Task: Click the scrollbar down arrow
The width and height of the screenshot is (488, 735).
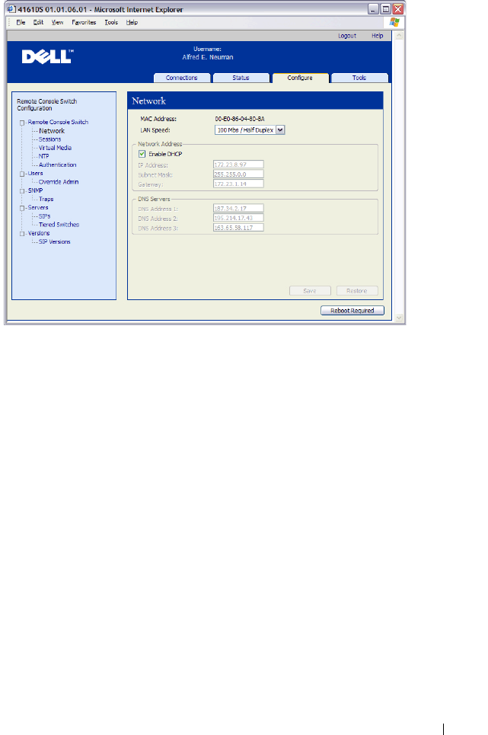Action: pyautogui.click(x=399, y=318)
